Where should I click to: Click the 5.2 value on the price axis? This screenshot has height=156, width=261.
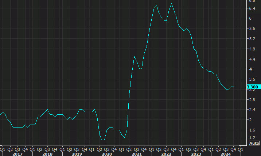[252, 39]
